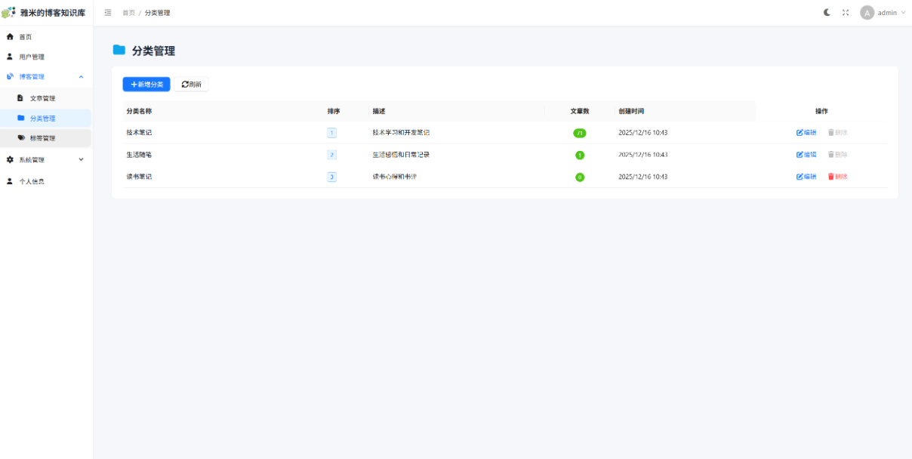Delete the 读书笔记 category

pos(837,177)
